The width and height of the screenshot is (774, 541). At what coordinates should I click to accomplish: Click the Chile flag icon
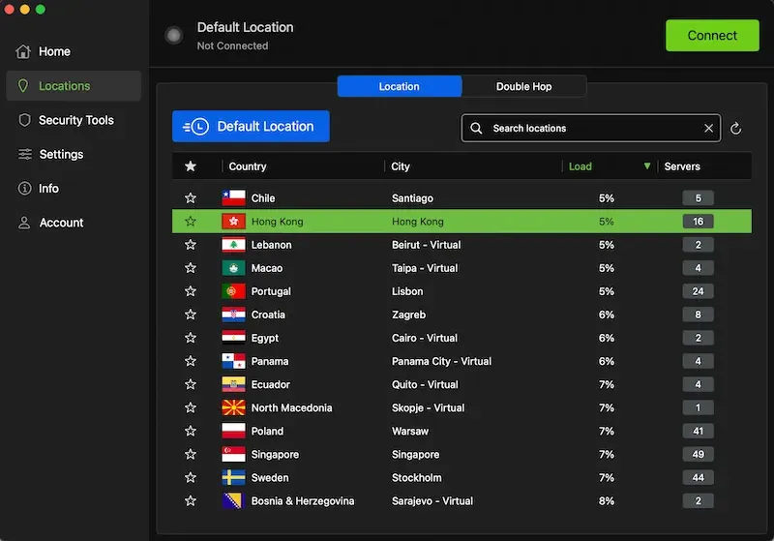[x=233, y=198]
